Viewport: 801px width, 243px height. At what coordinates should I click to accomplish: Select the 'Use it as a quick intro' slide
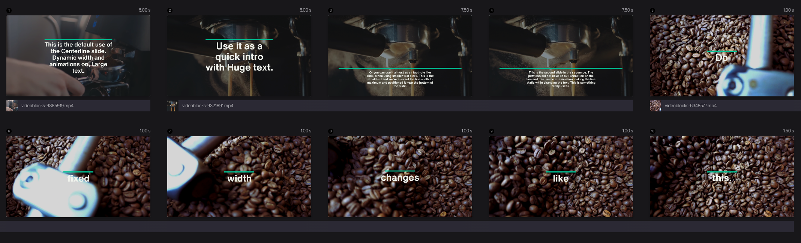point(239,56)
